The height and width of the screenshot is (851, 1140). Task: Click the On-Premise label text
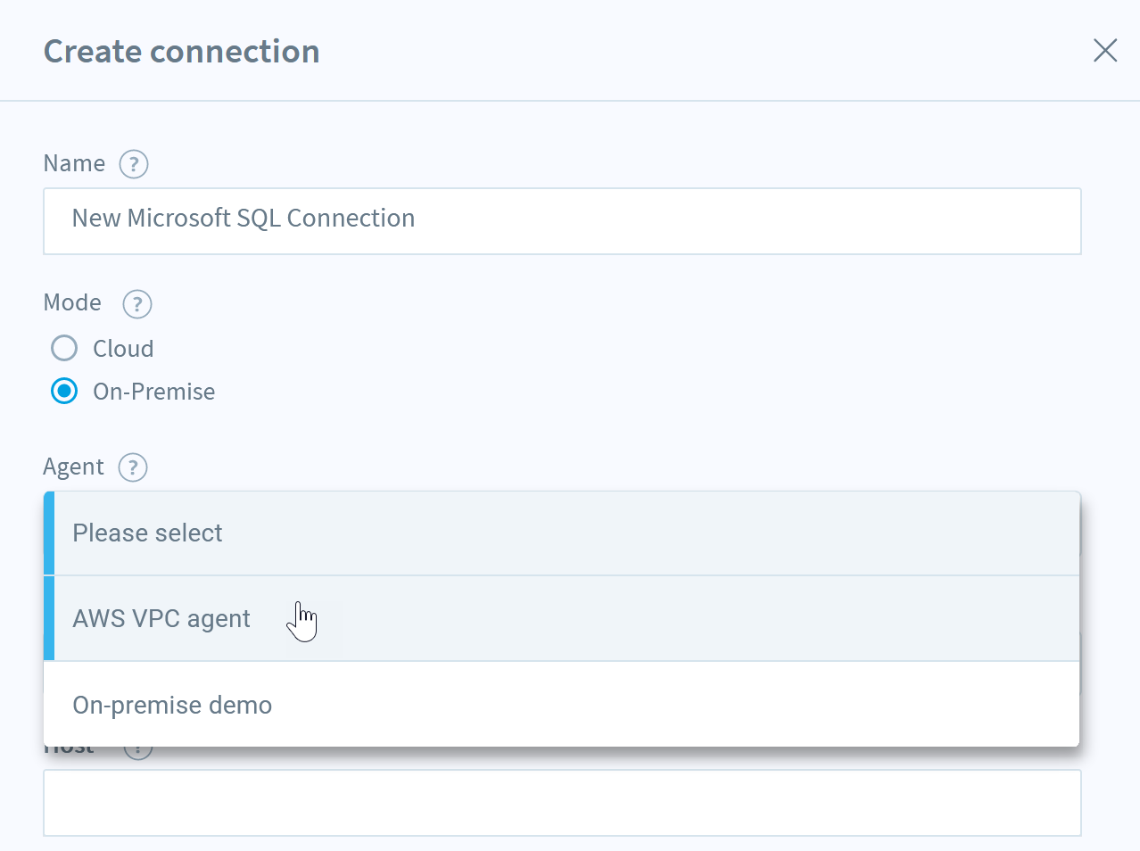[x=154, y=392]
